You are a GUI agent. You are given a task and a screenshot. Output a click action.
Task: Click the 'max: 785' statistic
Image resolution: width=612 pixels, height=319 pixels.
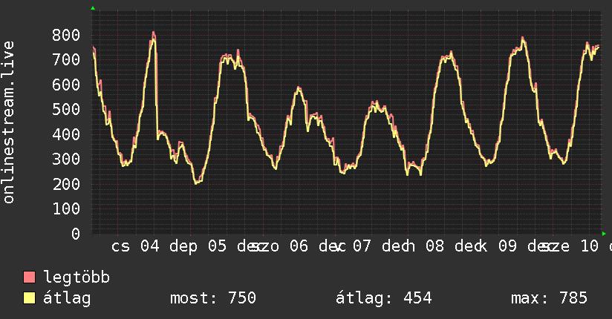point(549,298)
